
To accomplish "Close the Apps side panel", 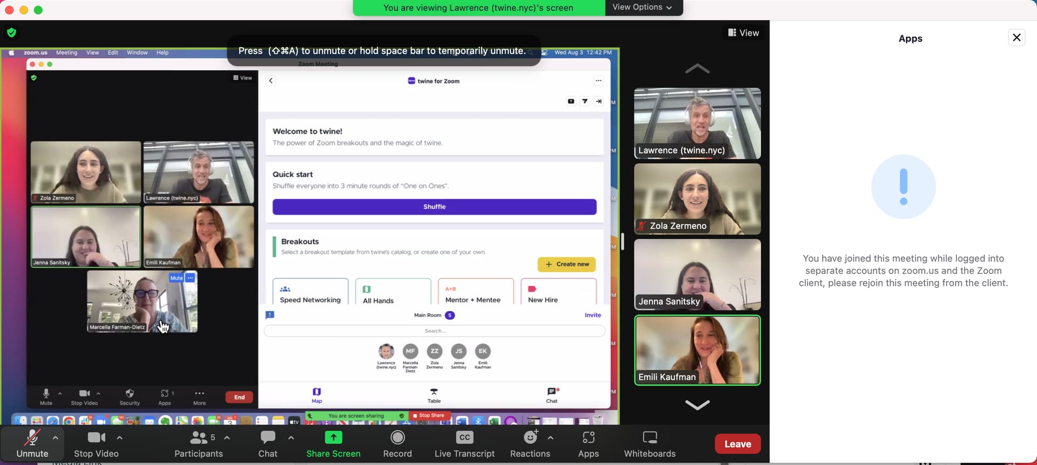I will point(1016,38).
